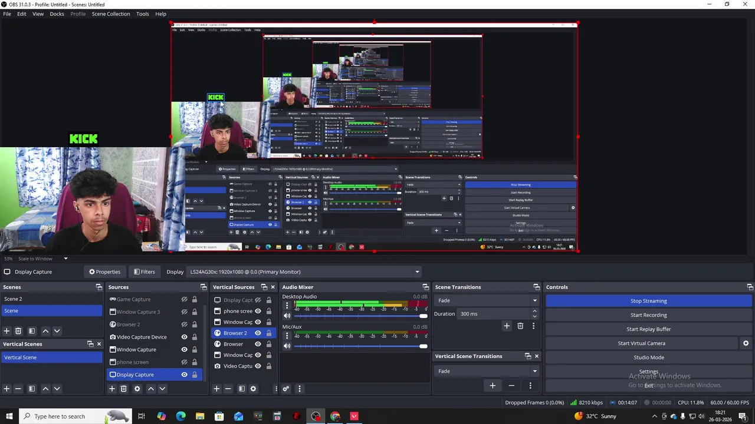Move source up in Sources panel
Viewport: 755px width, 424px height.
point(151,389)
